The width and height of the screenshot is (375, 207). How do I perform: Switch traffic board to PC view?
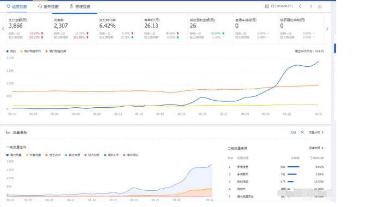(x=302, y=133)
